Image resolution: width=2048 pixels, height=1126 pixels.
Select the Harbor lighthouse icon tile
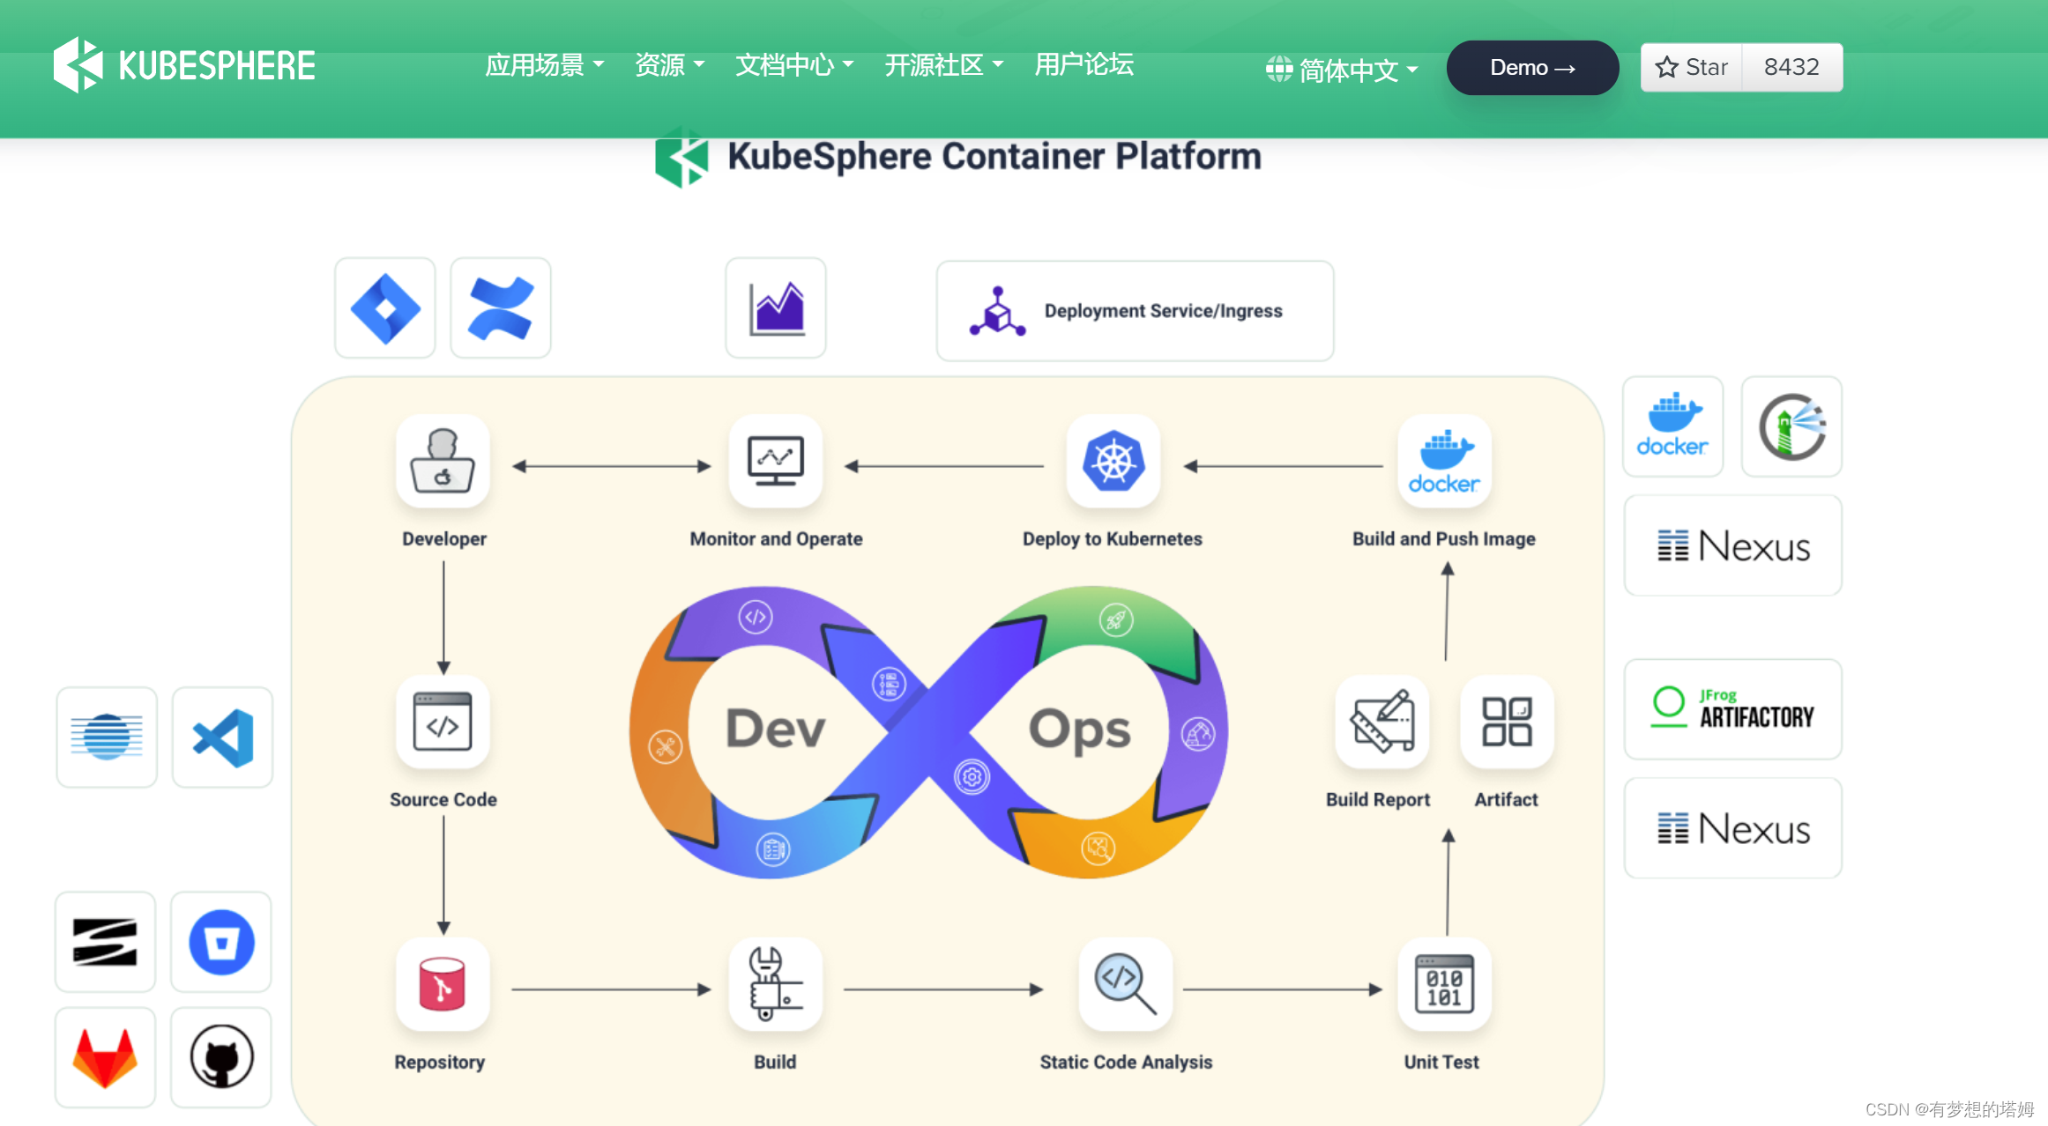[1792, 426]
